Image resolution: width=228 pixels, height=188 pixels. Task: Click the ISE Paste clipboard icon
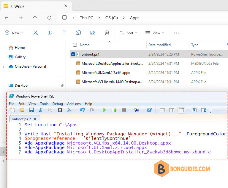coord(60,110)
